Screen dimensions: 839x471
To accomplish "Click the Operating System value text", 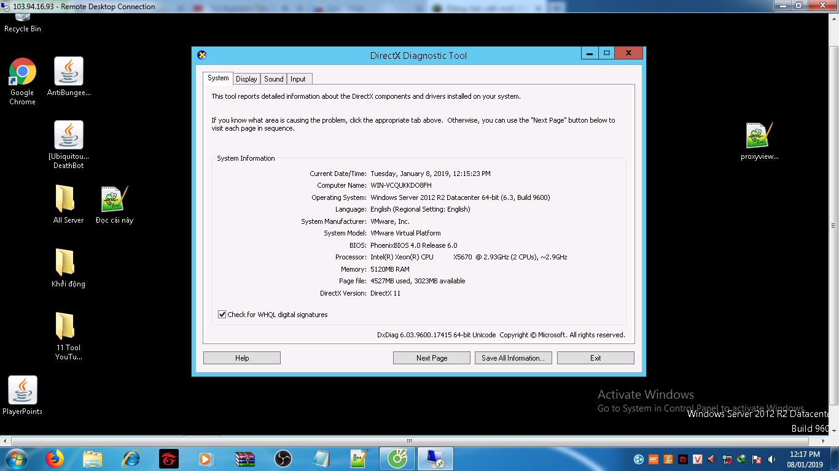I will click(x=460, y=197).
